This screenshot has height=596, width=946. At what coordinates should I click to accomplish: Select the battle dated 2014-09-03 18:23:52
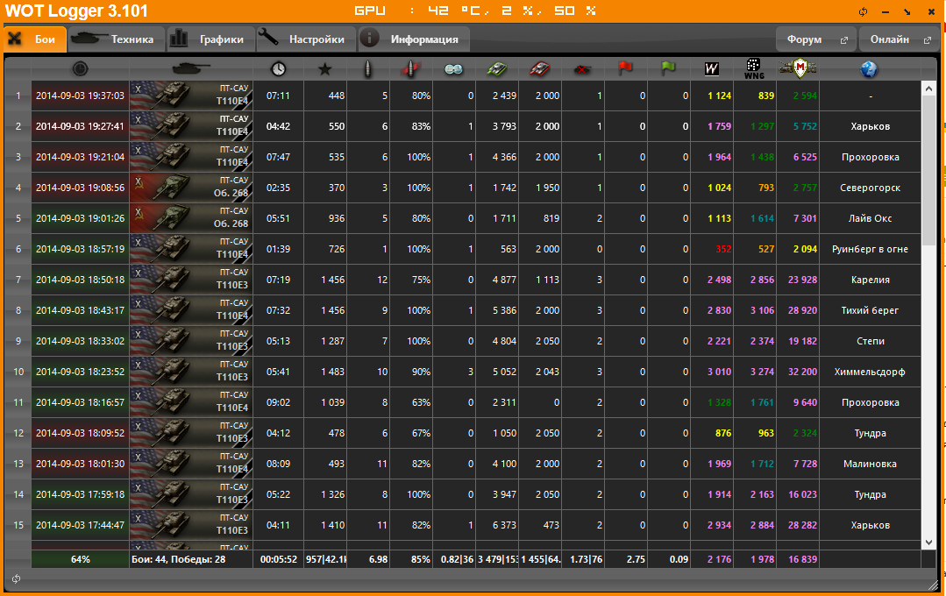81,372
